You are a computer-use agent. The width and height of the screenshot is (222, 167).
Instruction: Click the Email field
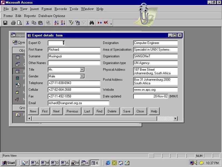tap(79, 103)
